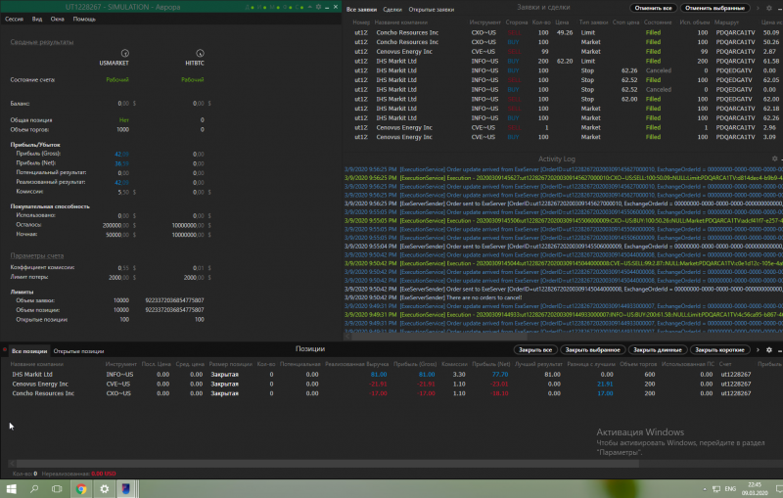Viewport: 783px width, 498px height.
Task: Click the Закрыть короткие button
Action: tap(719, 350)
